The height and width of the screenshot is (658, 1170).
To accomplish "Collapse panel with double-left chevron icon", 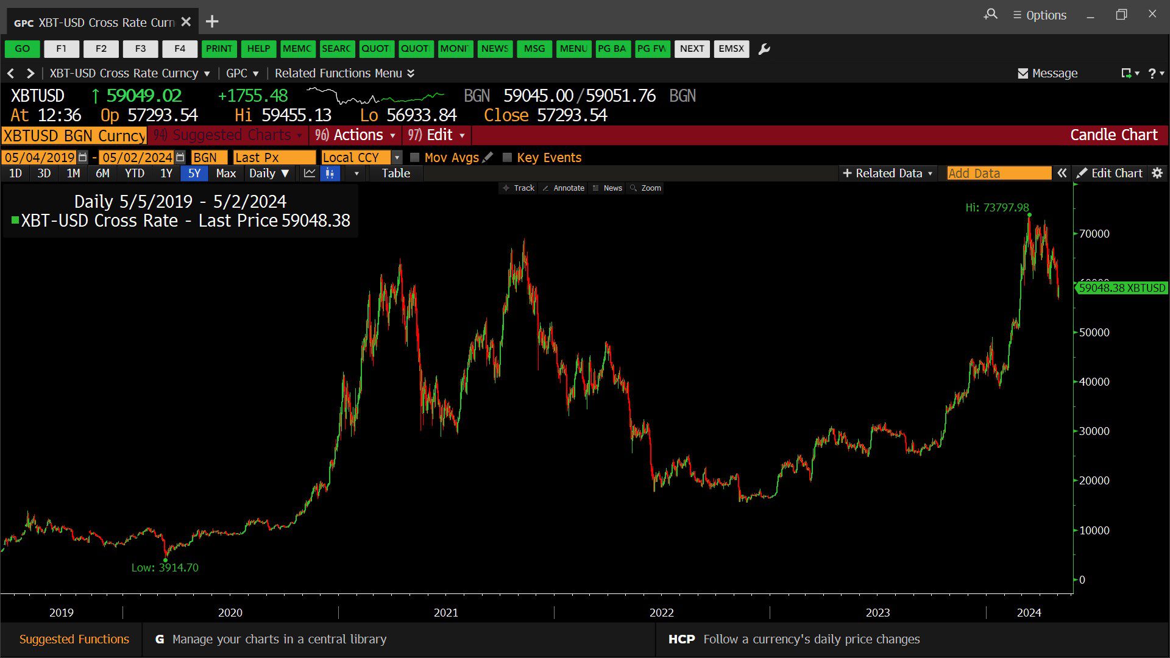I will (x=1062, y=173).
